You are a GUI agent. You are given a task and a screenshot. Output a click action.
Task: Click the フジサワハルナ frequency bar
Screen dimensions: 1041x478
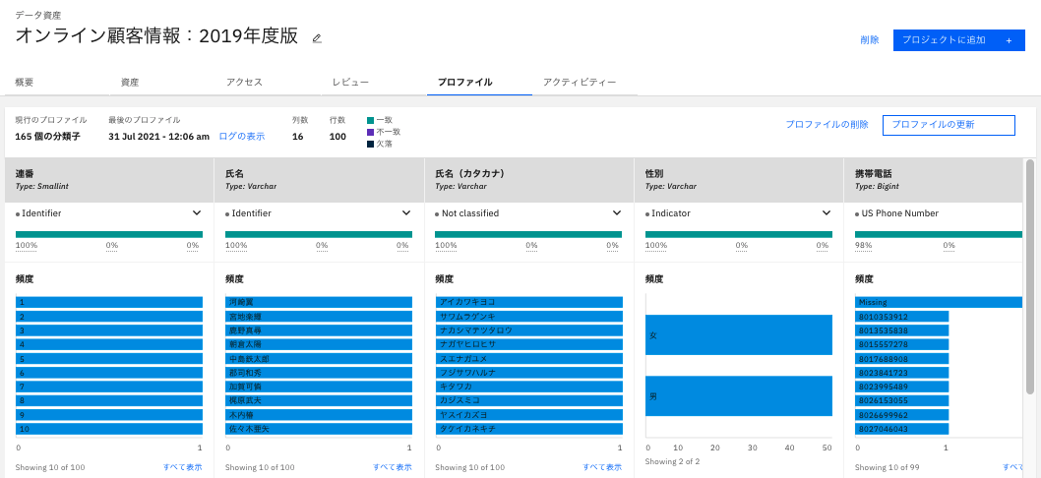pos(529,373)
